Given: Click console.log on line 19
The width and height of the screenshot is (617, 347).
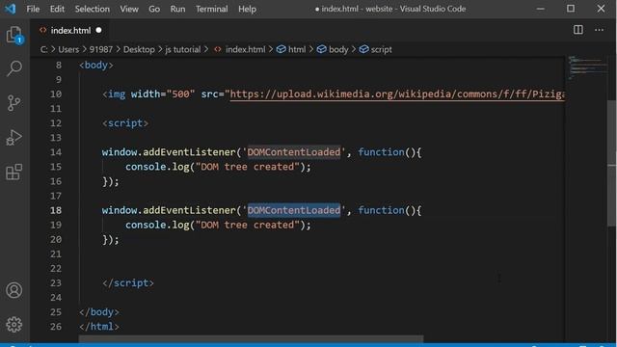Looking at the screenshot, I should pyautogui.click(x=157, y=225).
